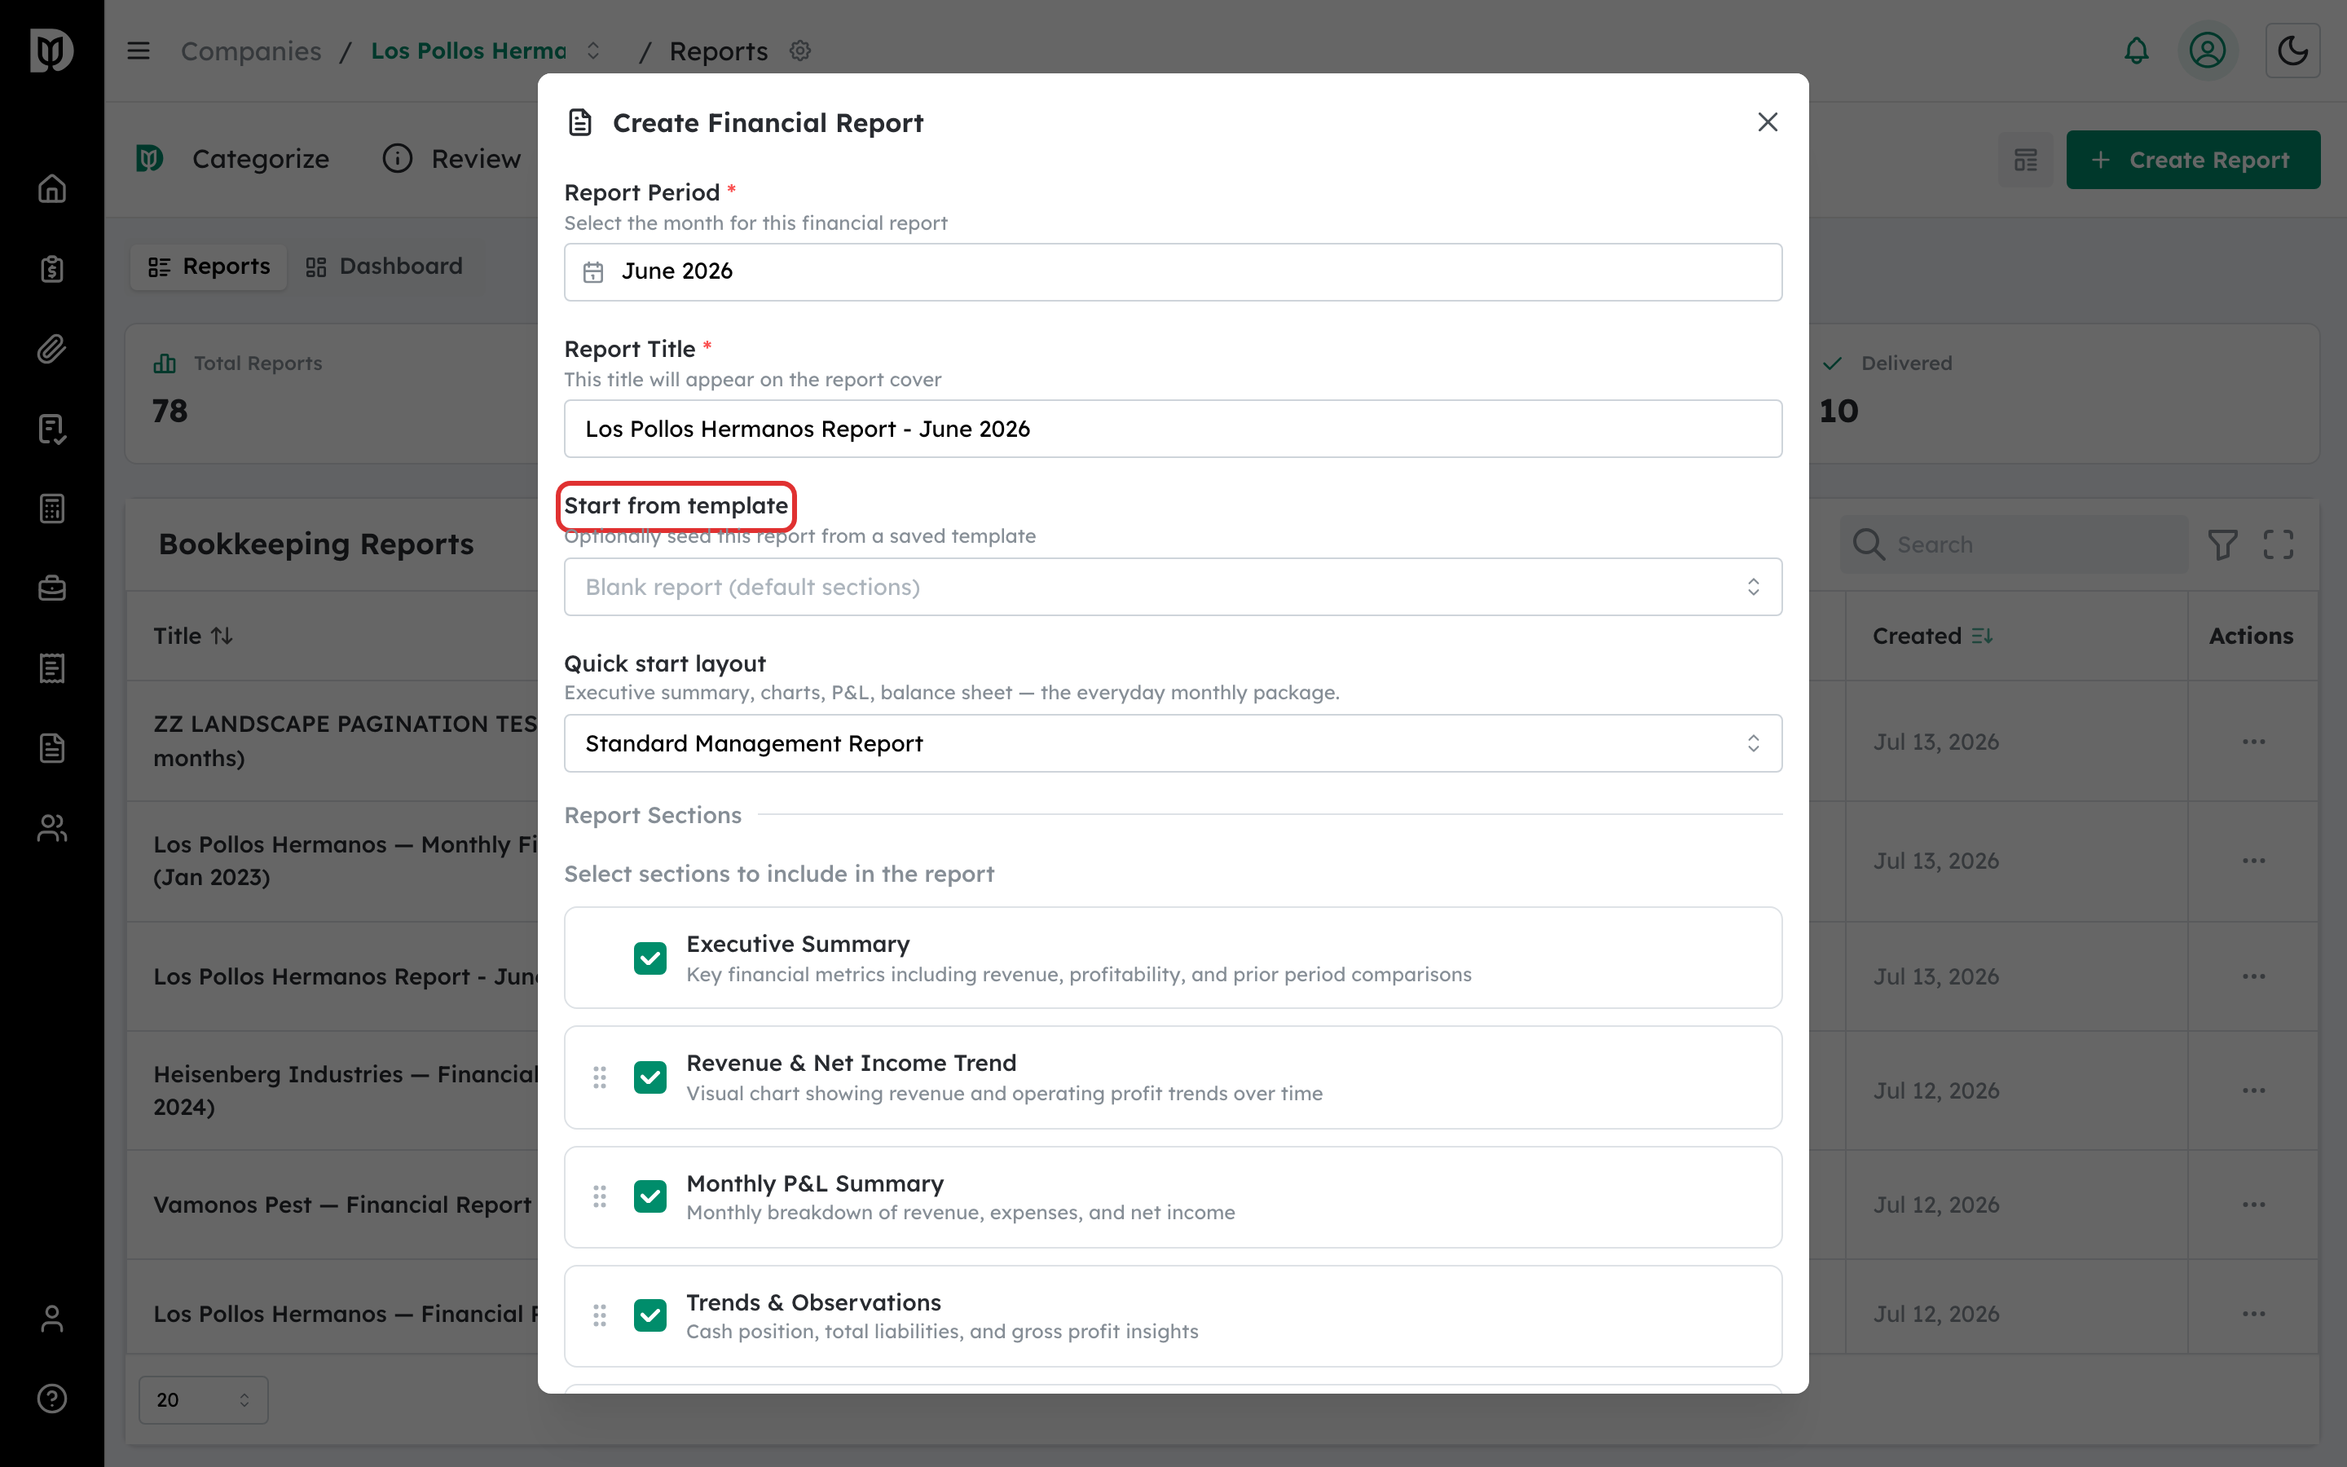Open the Report Period month picker
The height and width of the screenshot is (1467, 2347).
click(1173, 271)
